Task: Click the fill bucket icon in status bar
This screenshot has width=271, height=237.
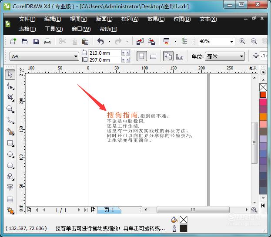Action: click(x=174, y=220)
